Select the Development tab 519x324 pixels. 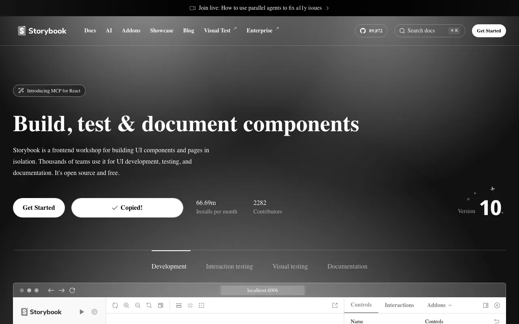pos(169,266)
